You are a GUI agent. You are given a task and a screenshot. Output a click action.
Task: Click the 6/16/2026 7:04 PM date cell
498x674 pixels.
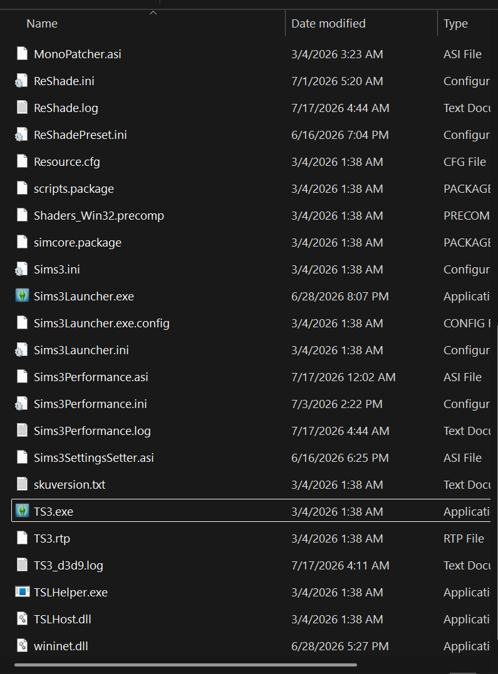coord(340,135)
